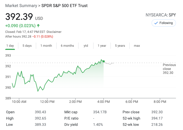Select the ytd range tab

86,46
